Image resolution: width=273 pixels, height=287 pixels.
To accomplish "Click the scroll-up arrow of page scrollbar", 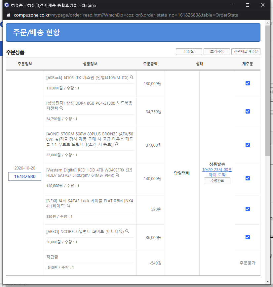I will [x=267, y=23].
